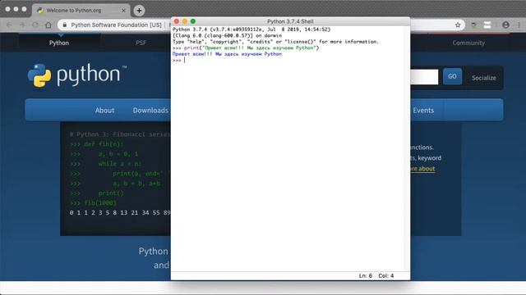
Task: Click the print statement line in the shell
Action: [246, 48]
